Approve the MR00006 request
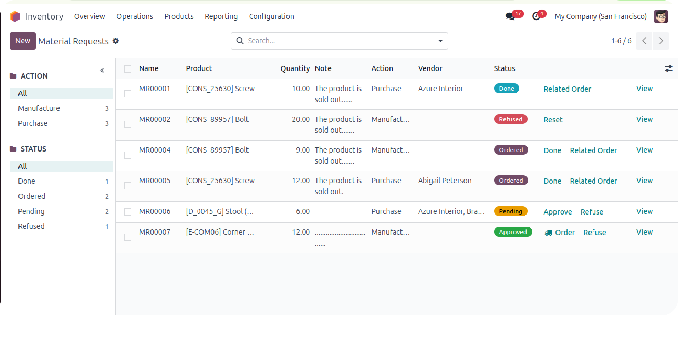This screenshot has width=678, height=342. [557, 212]
